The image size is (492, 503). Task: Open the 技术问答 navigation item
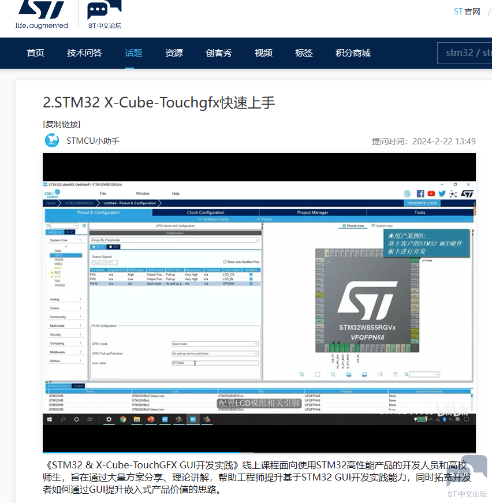point(84,53)
